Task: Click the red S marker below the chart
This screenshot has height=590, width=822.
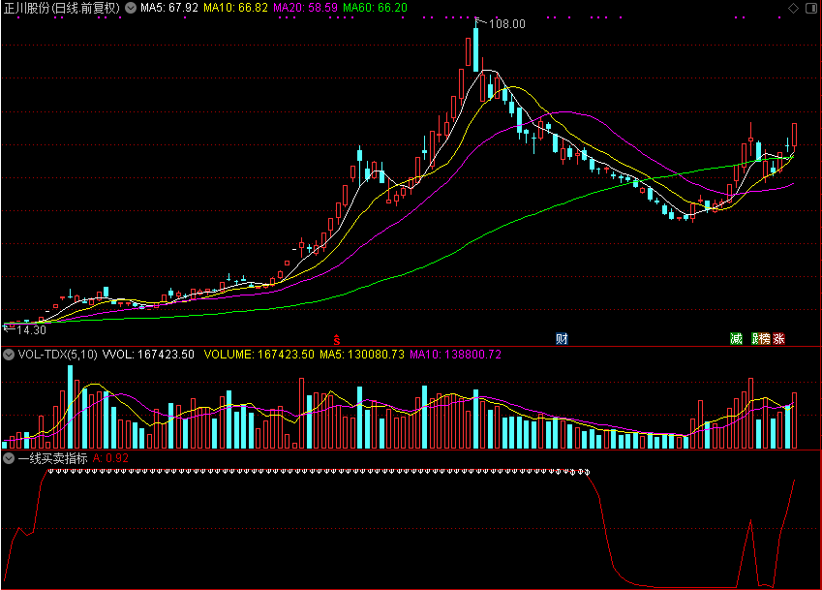Action: click(x=337, y=340)
